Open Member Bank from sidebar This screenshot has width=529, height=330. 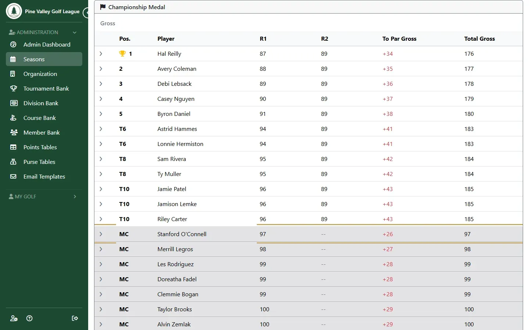44,132
